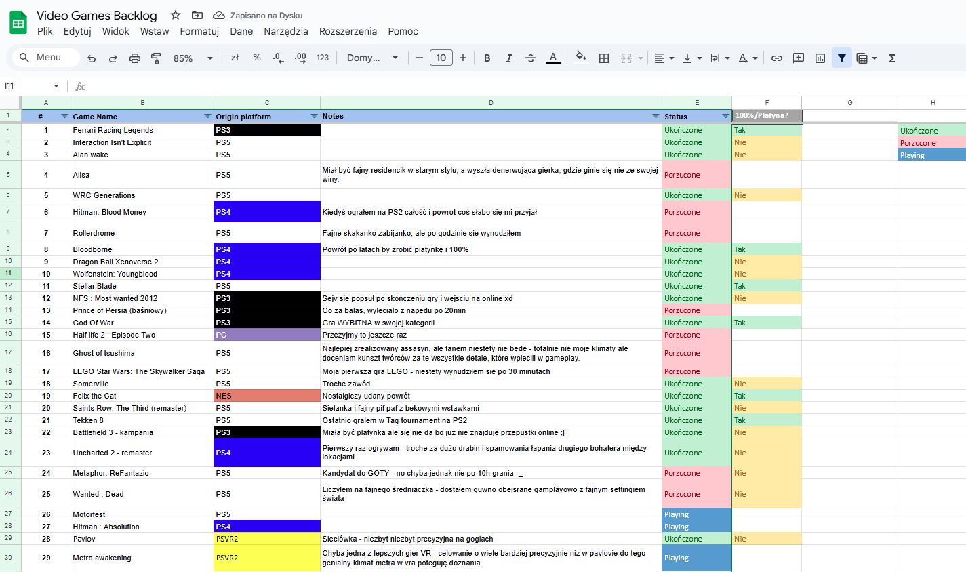Increase font size with plus button
The width and height of the screenshot is (966, 572).
click(463, 58)
